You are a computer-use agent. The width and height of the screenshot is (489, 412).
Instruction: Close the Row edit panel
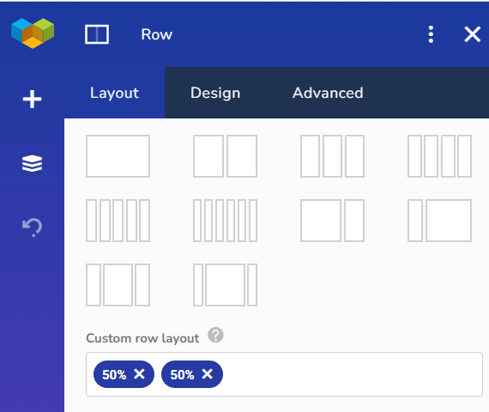pyautogui.click(x=472, y=34)
